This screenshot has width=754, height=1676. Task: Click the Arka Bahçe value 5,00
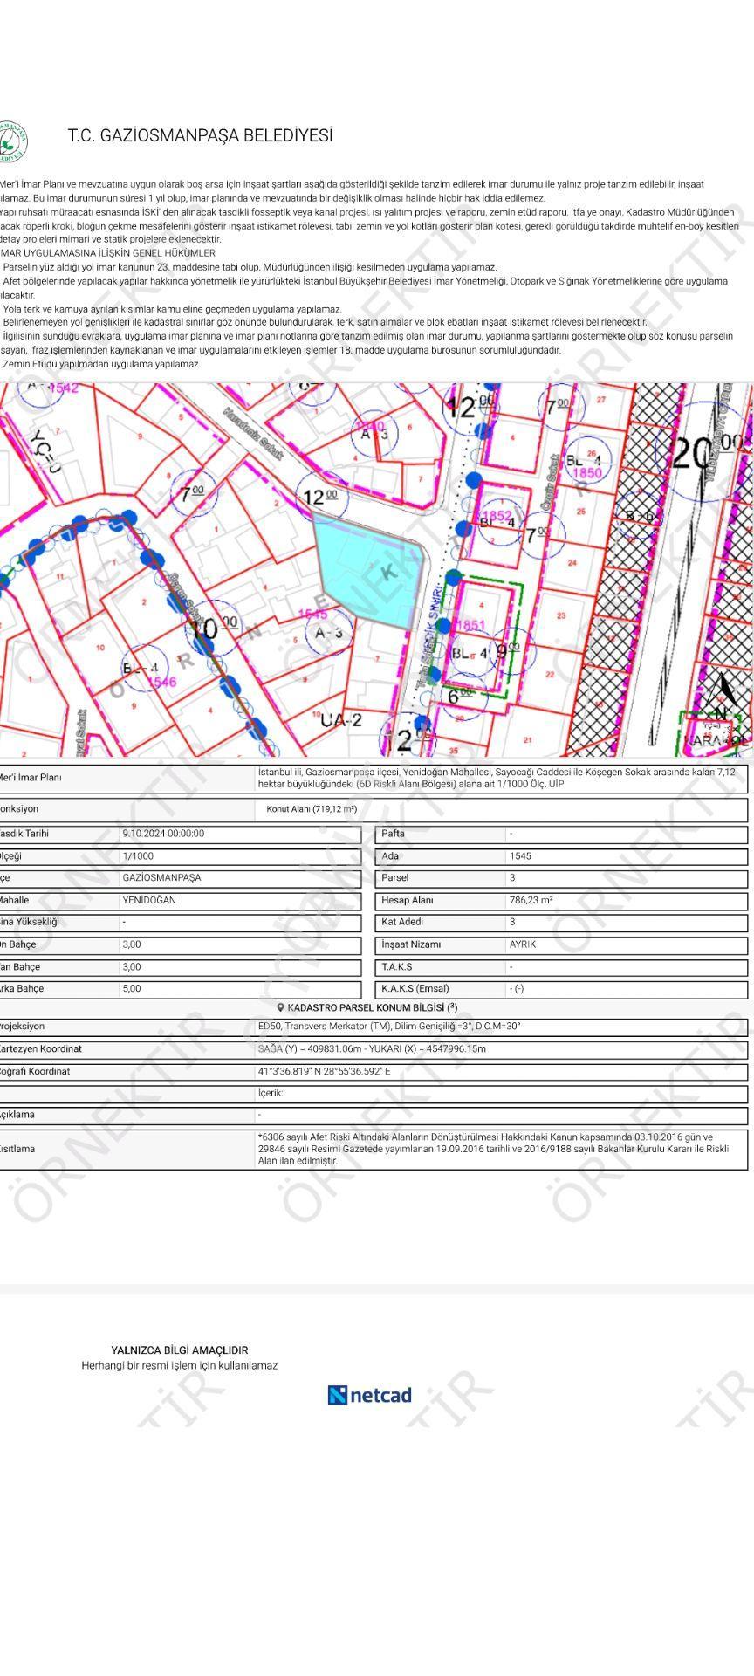pyautogui.click(x=132, y=989)
